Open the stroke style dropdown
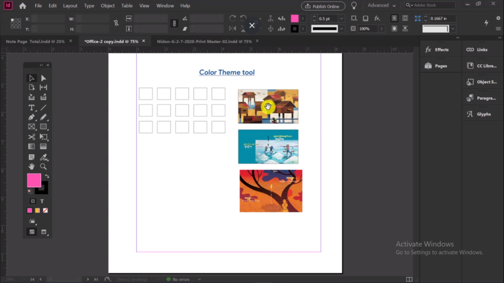Viewport: 504px width, 283px height. 342,29
